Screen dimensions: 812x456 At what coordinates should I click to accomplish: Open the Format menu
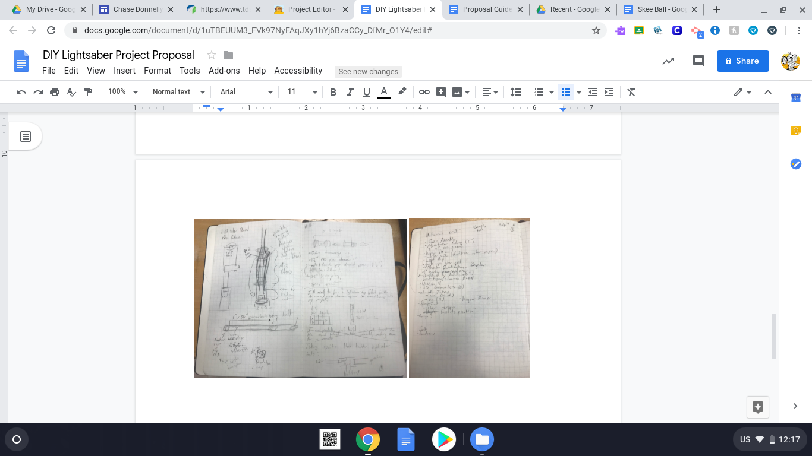[x=158, y=71]
